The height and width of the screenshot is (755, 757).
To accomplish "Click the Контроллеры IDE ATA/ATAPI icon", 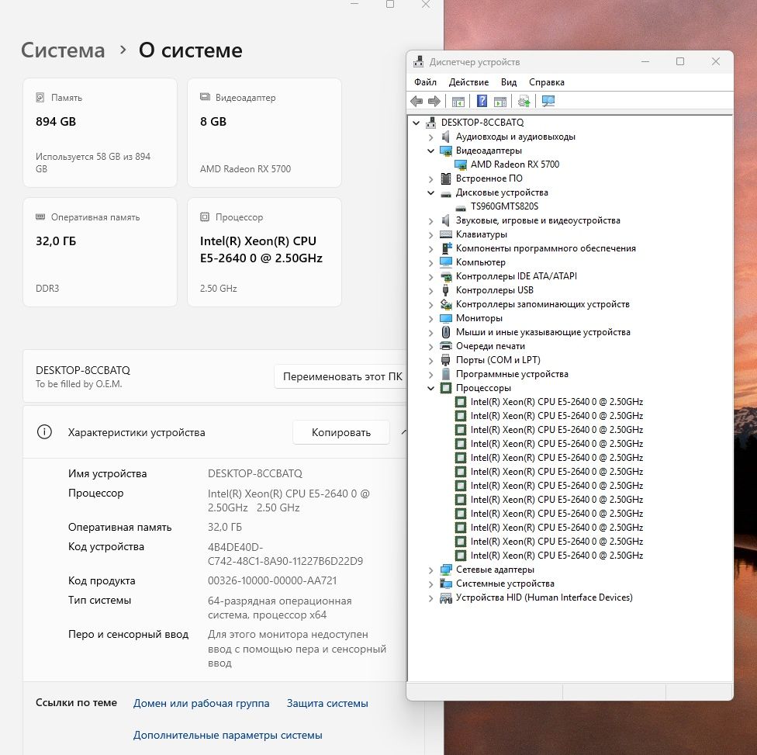I will coord(446,276).
